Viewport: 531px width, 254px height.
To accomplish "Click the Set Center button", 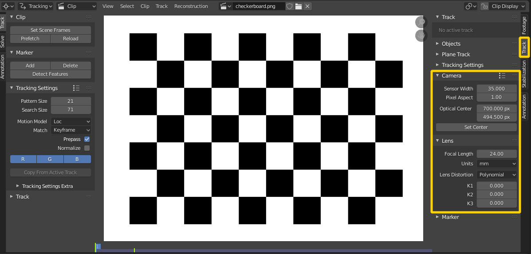I will pyautogui.click(x=476, y=127).
